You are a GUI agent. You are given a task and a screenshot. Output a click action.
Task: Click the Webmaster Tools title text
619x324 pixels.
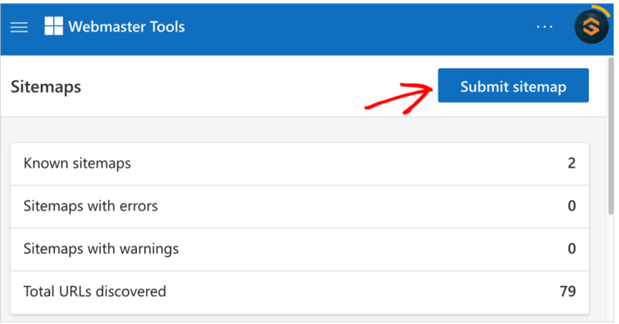pyautogui.click(x=127, y=27)
